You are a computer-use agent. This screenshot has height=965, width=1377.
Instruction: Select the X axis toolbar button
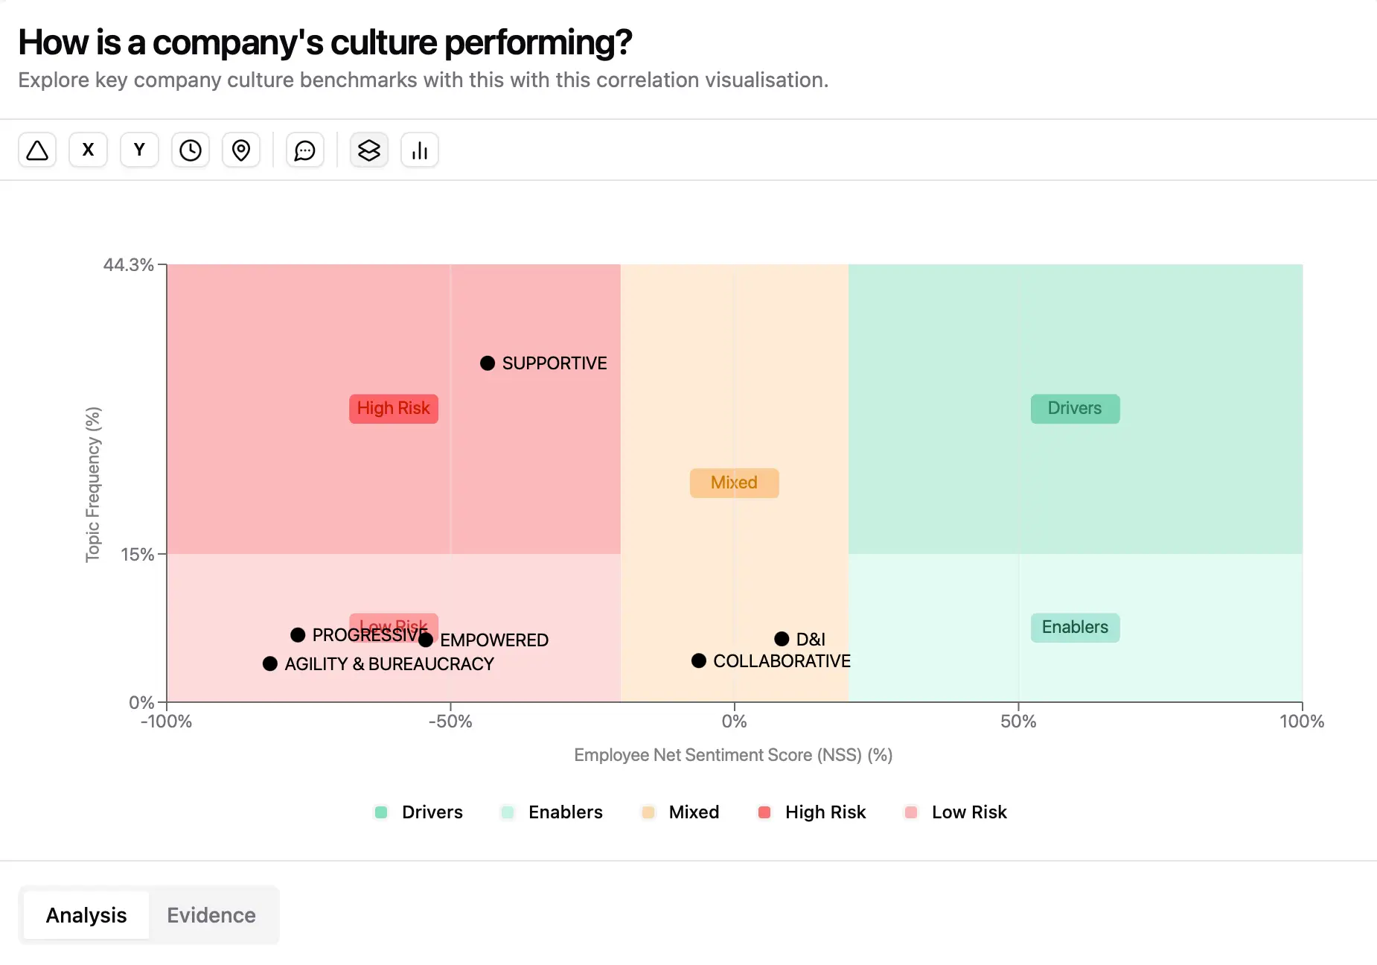[88, 150]
